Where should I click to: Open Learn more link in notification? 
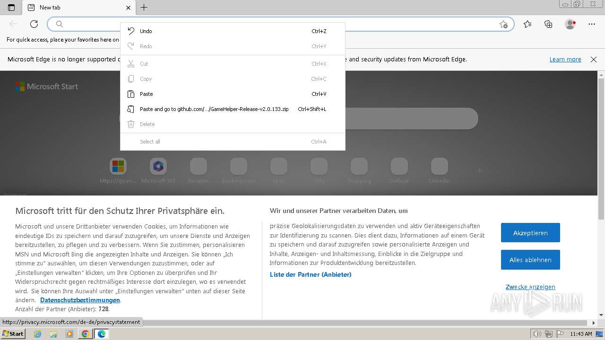coord(565,59)
